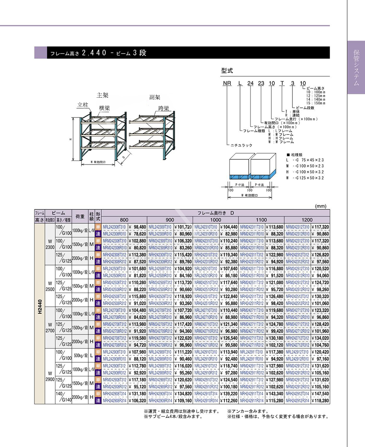365x447 pixels.
Task: Click the H2440 frame height cell
Action: [40, 314]
